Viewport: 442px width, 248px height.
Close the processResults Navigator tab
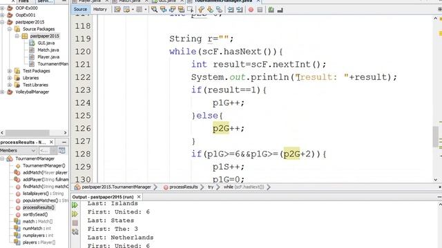pyautogui.click(x=51, y=142)
